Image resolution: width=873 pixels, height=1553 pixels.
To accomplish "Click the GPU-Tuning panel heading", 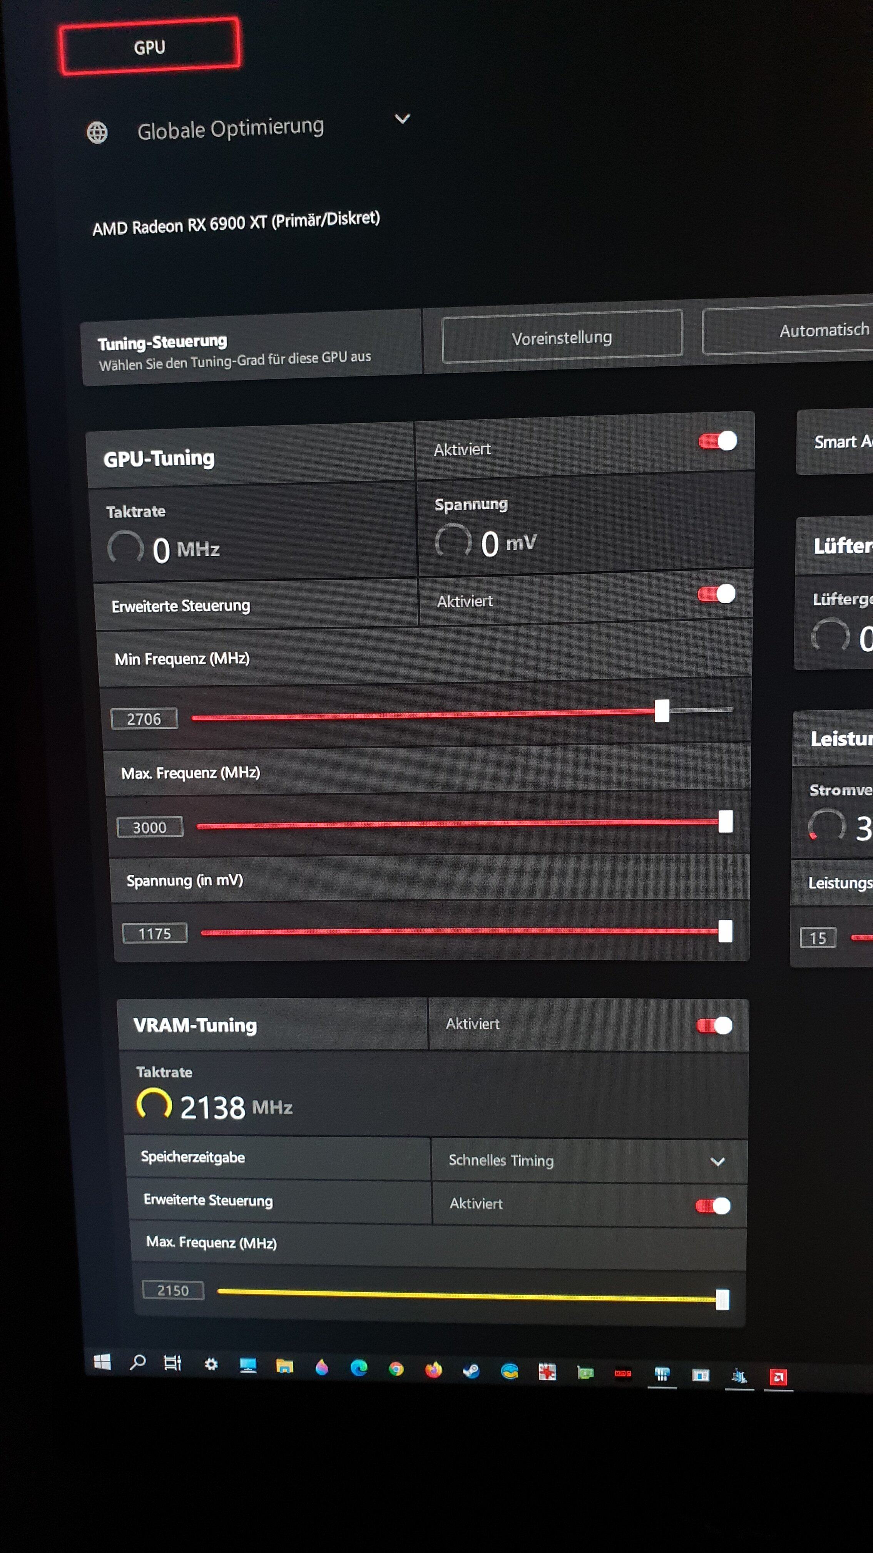I will pyautogui.click(x=159, y=458).
